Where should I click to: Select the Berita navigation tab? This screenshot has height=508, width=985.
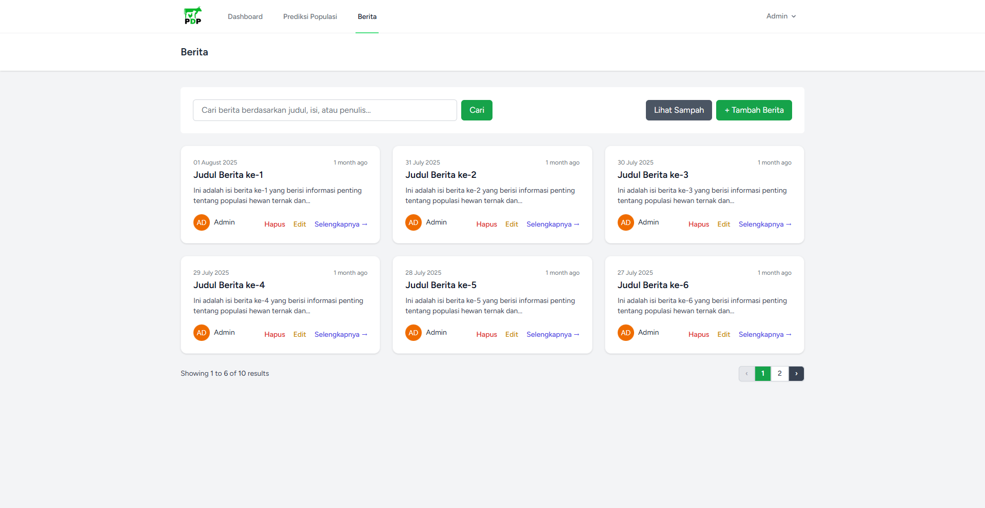[367, 16]
